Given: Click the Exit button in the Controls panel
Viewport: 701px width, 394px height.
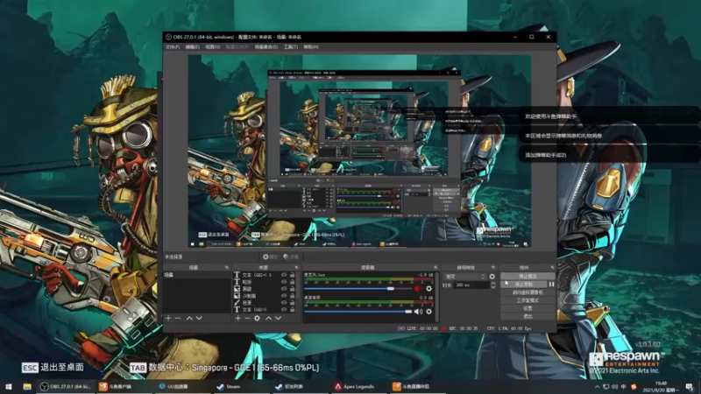Looking at the screenshot, I should point(528,316).
